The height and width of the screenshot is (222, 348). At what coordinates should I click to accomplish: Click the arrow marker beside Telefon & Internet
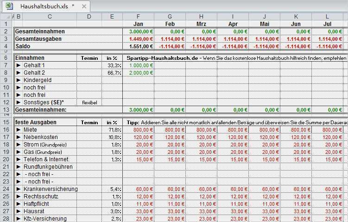point(19,159)
